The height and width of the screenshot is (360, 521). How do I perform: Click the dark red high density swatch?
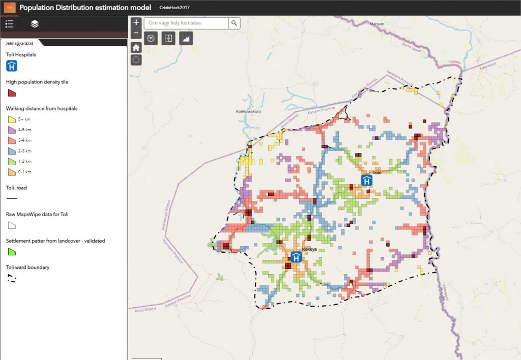12,93
